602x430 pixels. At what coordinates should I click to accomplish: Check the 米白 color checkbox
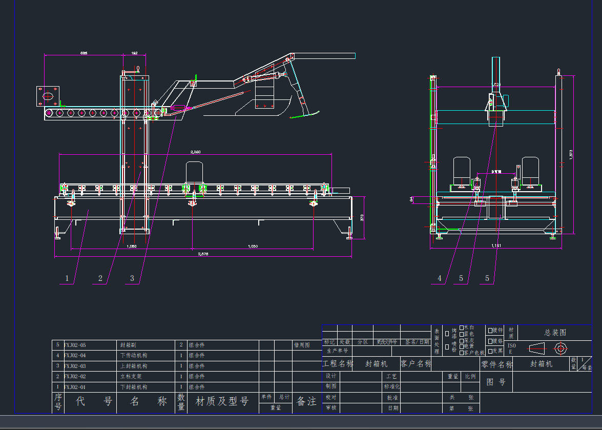click(x=462, y=327)
